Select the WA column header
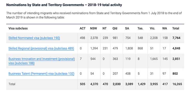This screenshot has height=95, width=194. [165, 28]
